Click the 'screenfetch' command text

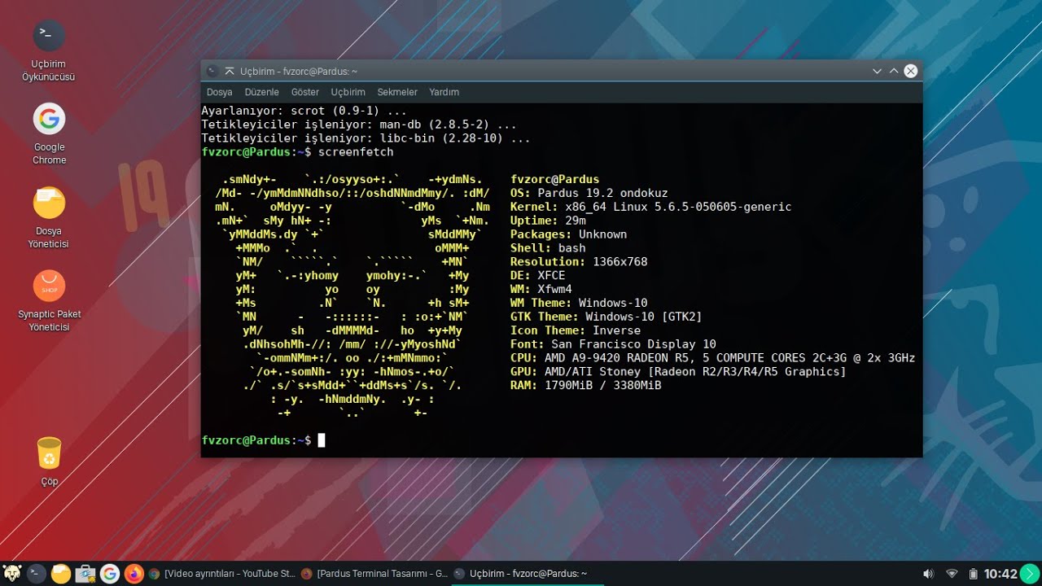click(356, 152)
